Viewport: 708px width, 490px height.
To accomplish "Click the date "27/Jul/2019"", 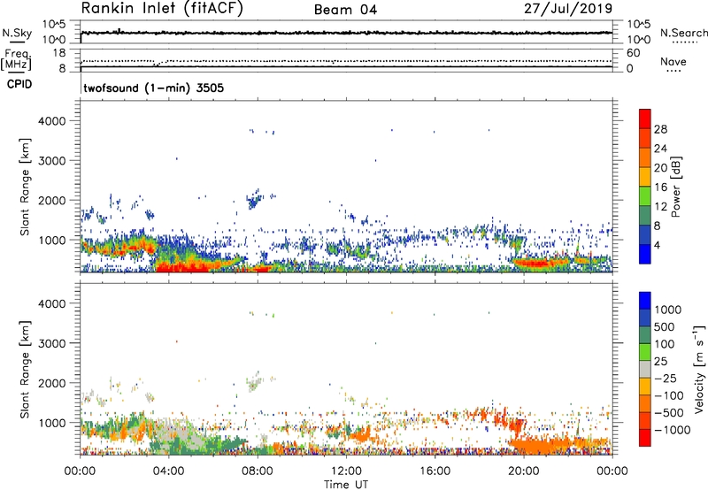I will click(568, 9).
